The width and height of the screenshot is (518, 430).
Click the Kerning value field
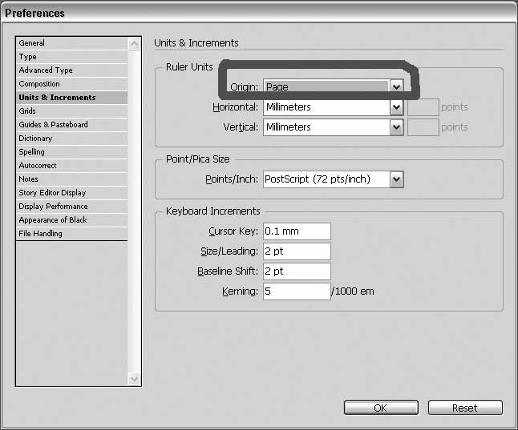[x=297, y=291]
